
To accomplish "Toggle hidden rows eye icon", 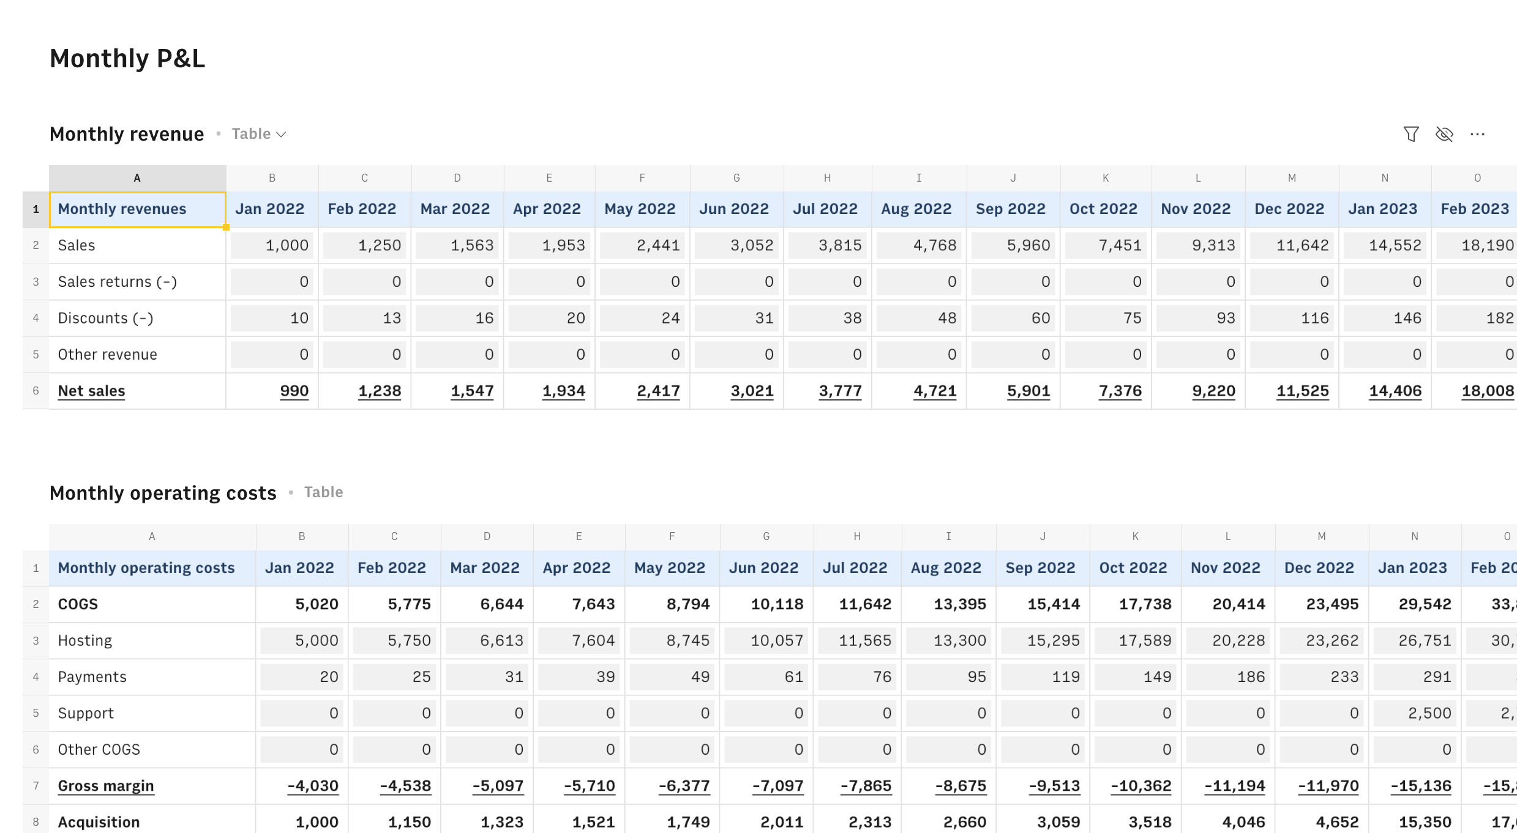I will point(1444,134).
